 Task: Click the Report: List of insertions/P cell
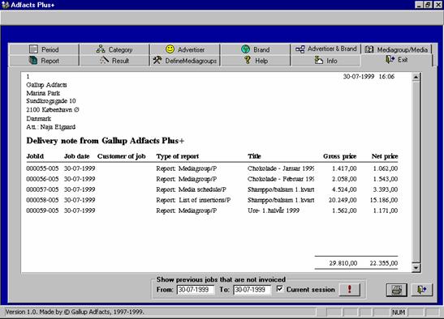coord(193,200)
